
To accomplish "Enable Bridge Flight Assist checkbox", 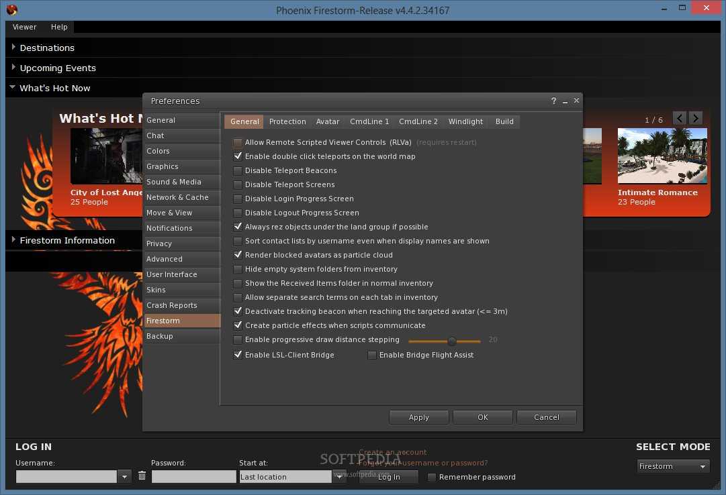I will coord(372,355).
